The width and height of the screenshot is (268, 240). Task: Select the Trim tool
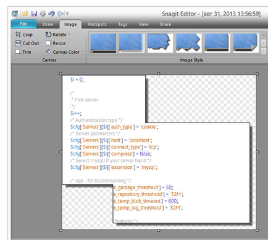(23, 52)
